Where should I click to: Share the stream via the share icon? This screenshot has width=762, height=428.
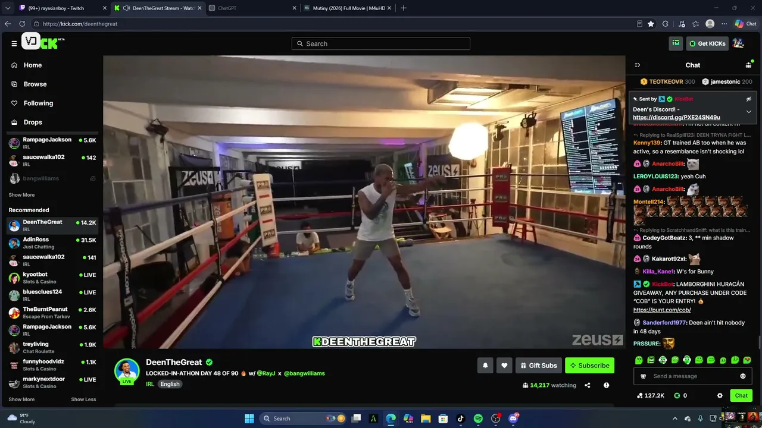tap(588, 385)
